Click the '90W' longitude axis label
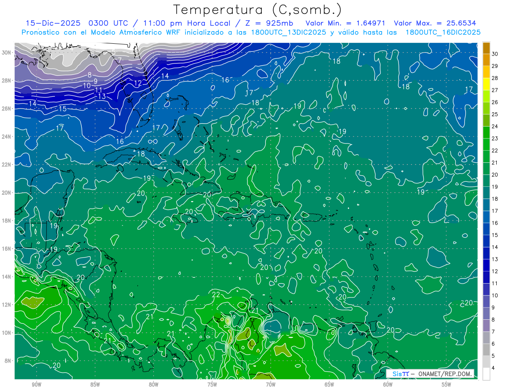Viewport: 506px width, 390px height. [36, 385]
